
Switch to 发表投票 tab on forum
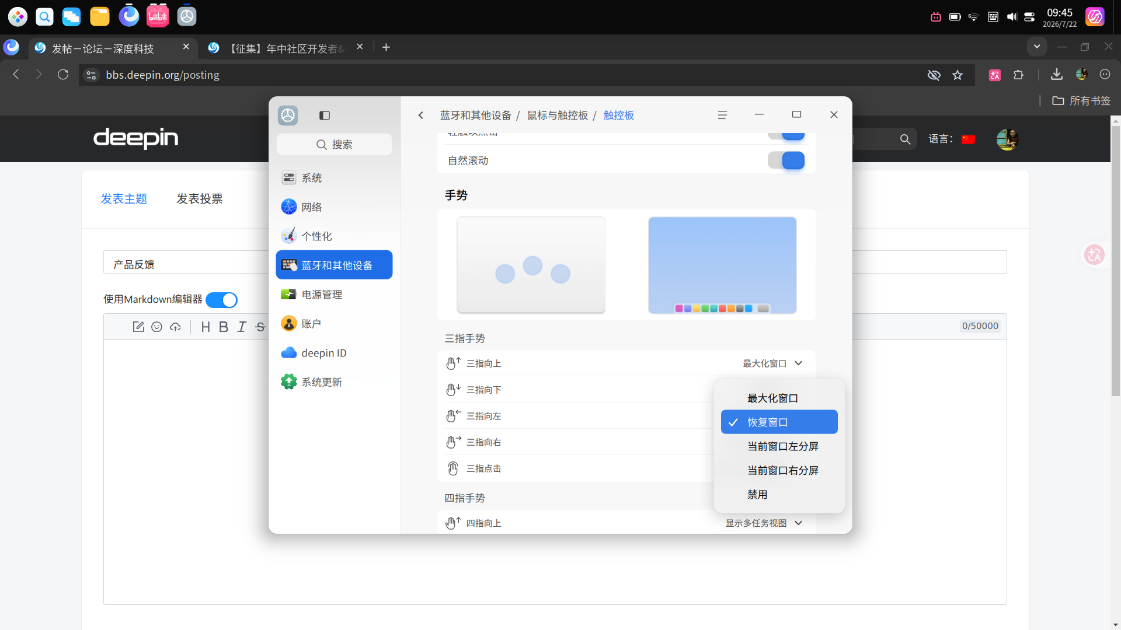point(200,199)
